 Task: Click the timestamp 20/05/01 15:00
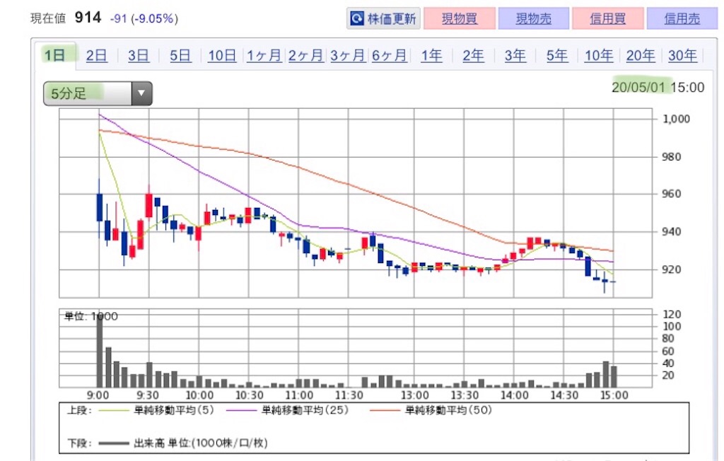[x=658, y=87]
